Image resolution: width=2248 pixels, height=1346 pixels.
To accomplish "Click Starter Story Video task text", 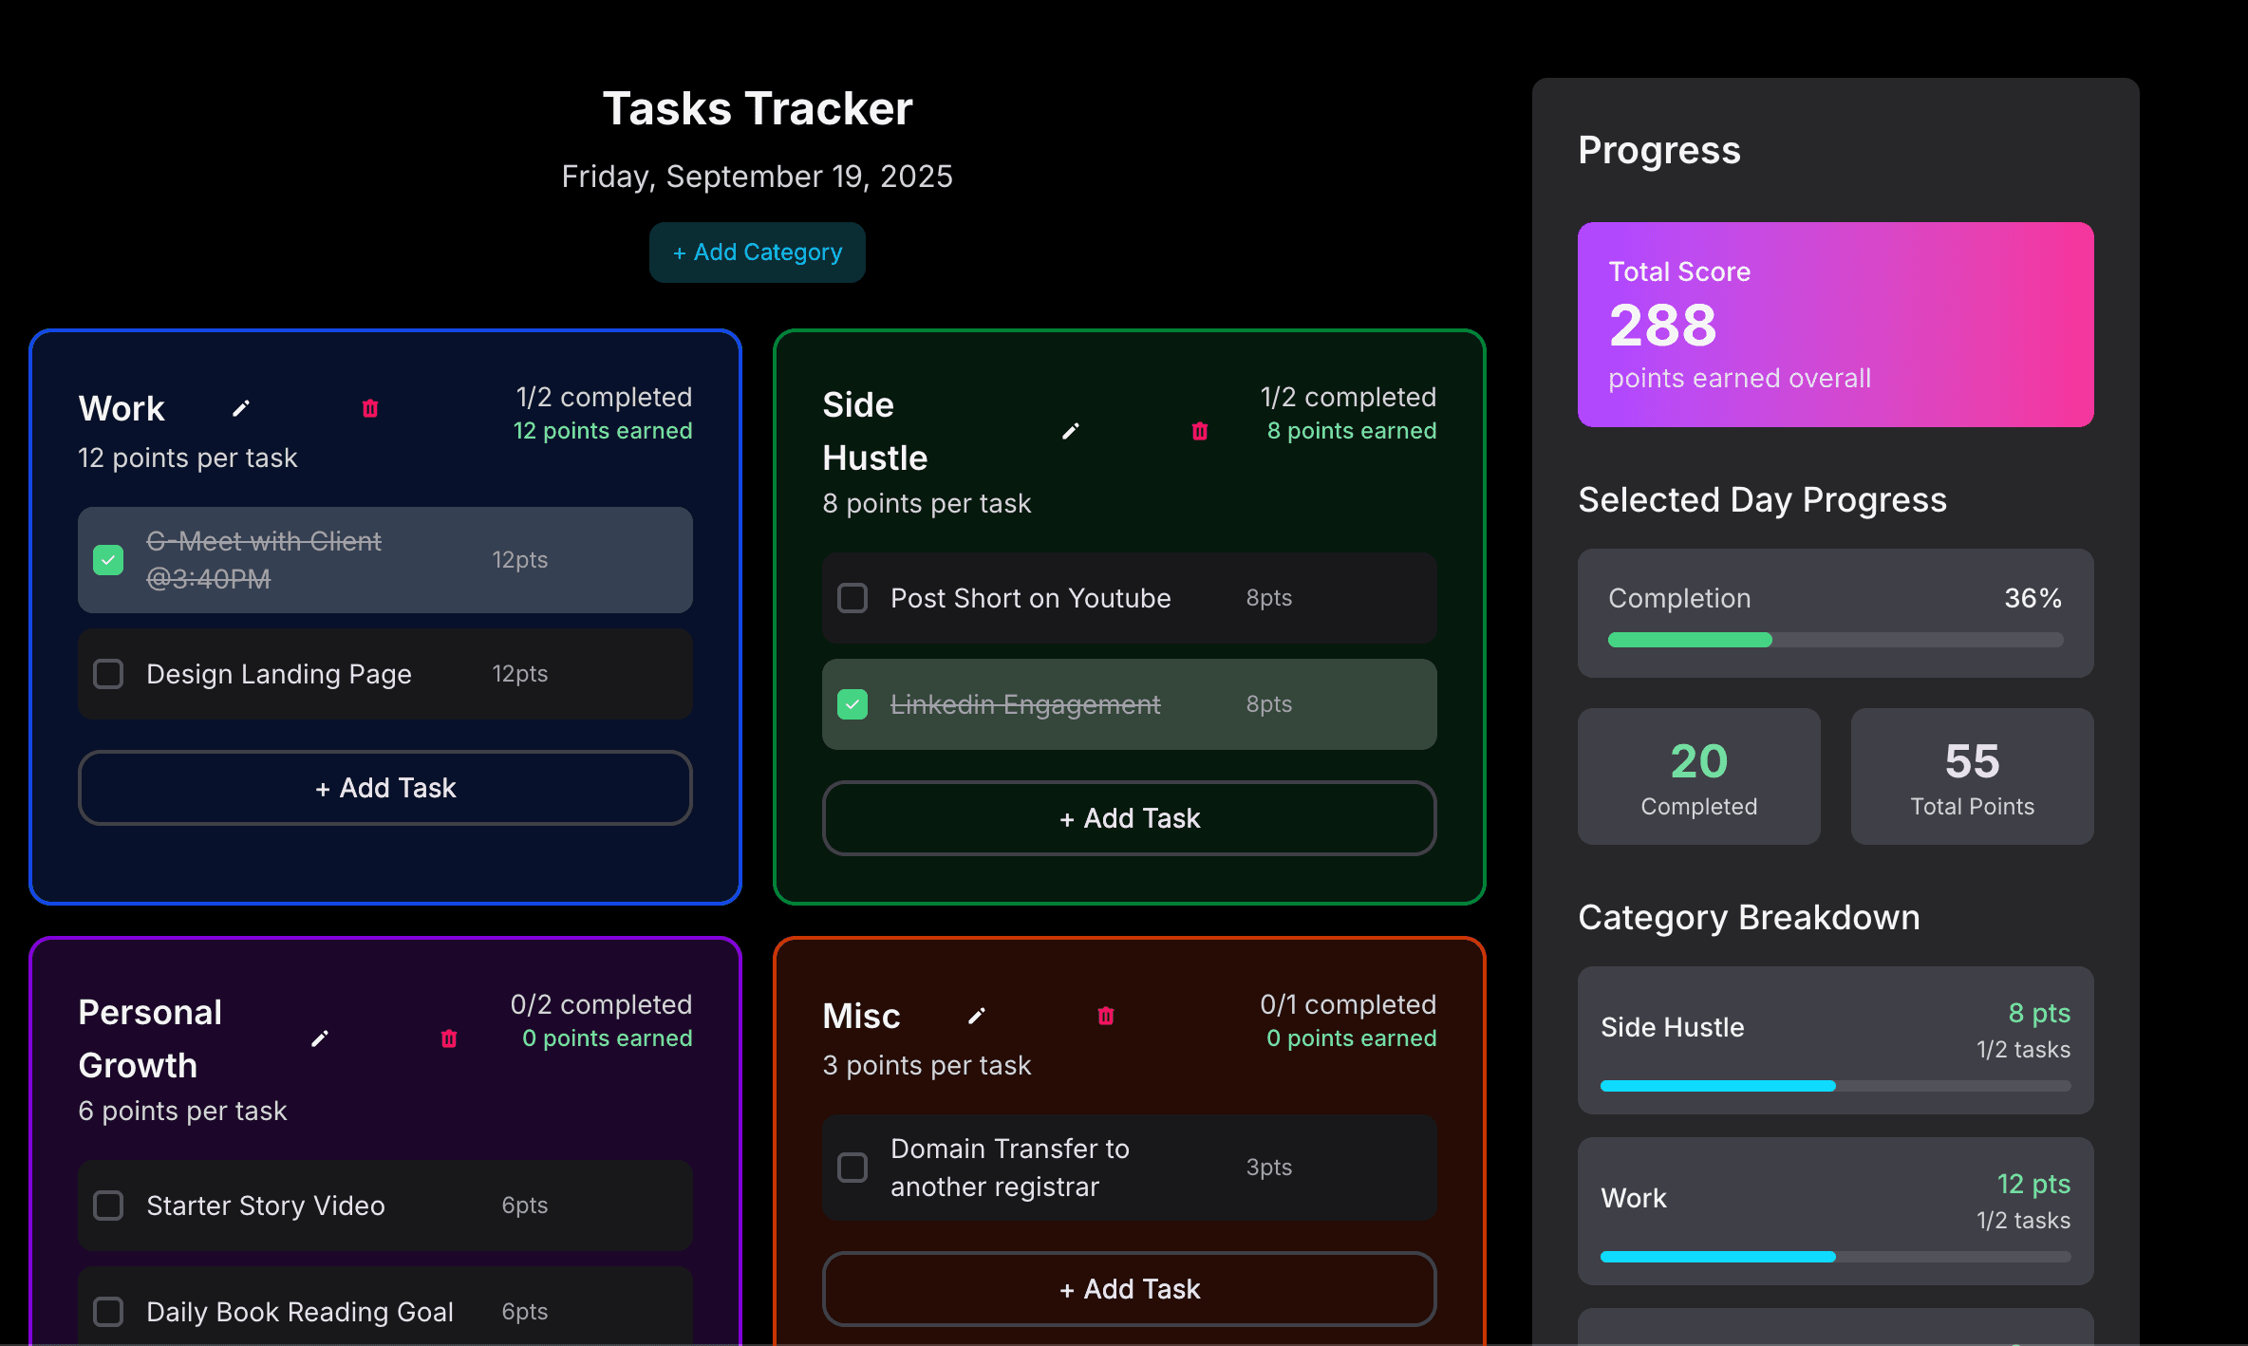I will [266, 1206].
